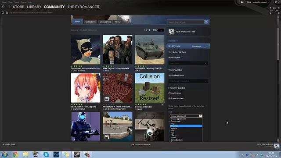Open dropdown below Subscribed Items
Screen dimensions: 281x158
[188, 81]
